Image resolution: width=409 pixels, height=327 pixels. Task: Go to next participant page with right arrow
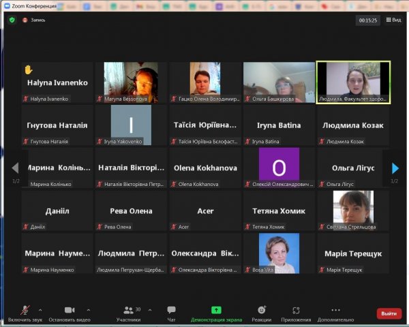(x=395, y=168)
